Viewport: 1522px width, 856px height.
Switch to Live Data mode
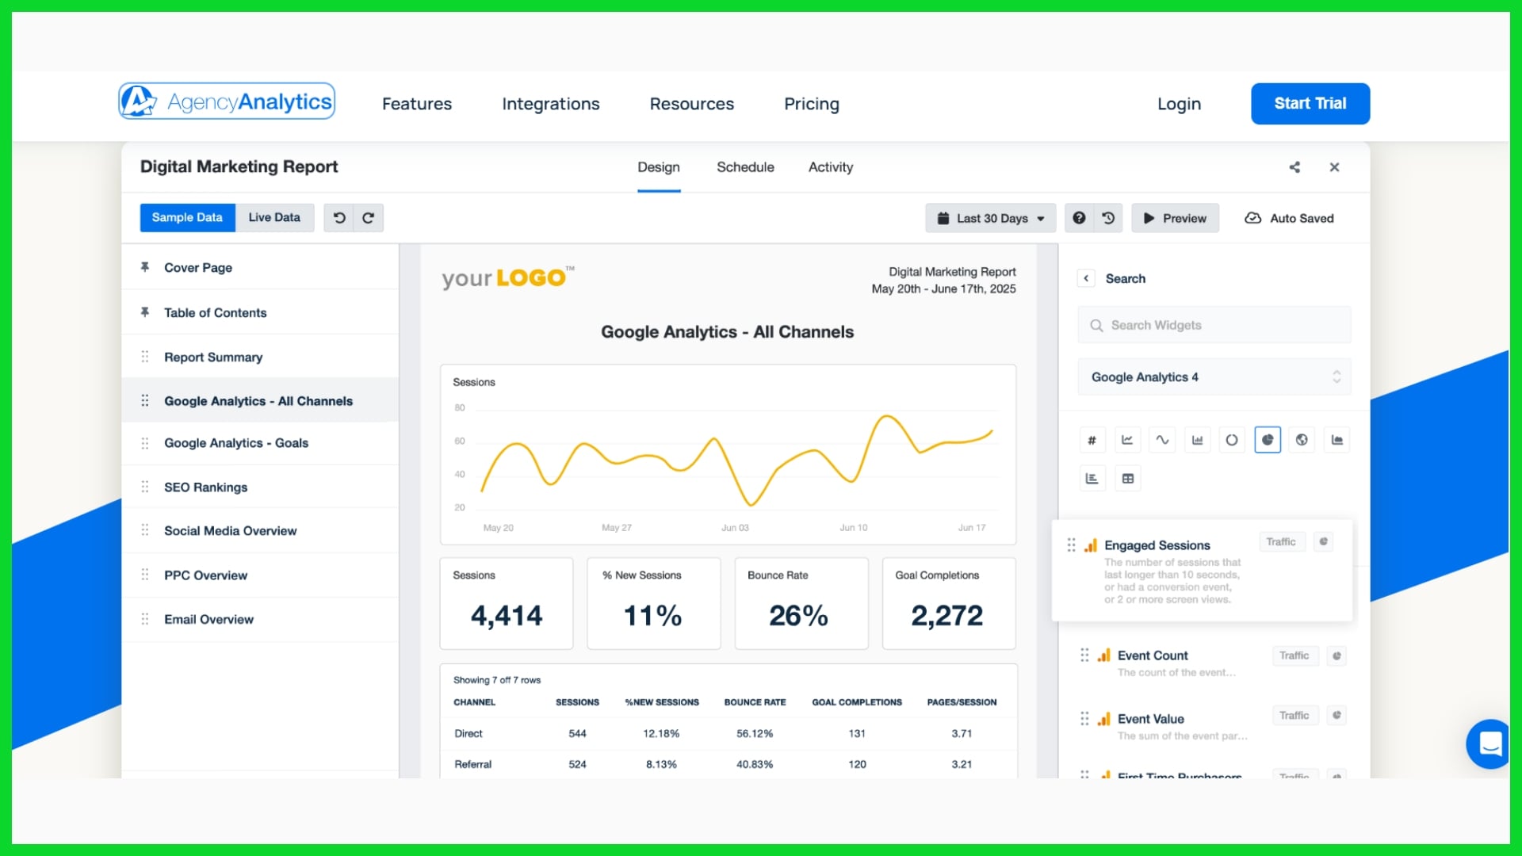274,218
